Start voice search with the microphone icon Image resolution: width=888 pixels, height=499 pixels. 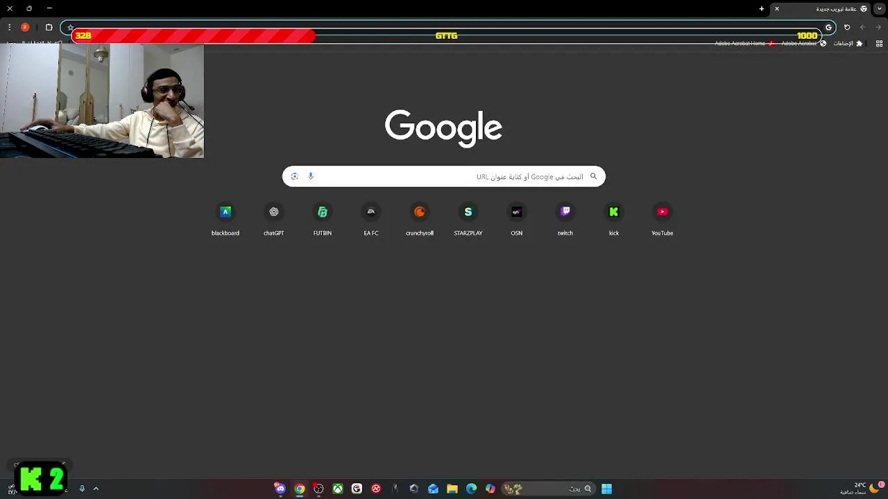pyautogui.click(x=311, y=177)
